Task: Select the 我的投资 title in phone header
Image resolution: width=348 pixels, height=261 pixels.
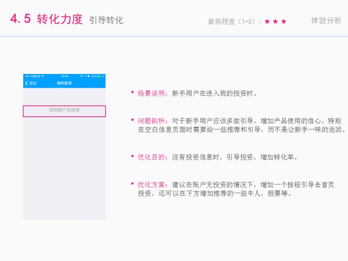Action: click(64, 83)
